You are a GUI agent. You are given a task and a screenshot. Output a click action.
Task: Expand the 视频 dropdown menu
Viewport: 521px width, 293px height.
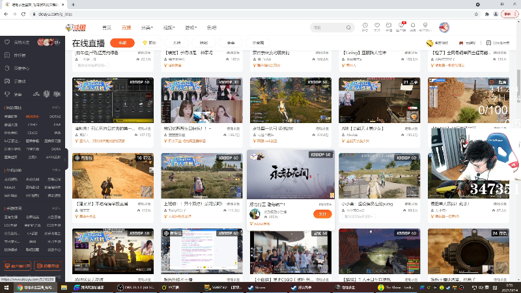169,27
